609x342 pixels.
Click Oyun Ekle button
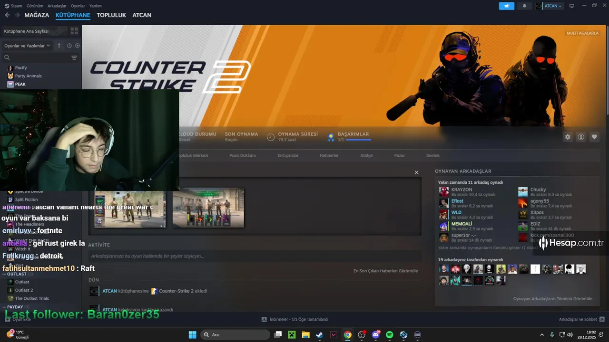(18, 319)
